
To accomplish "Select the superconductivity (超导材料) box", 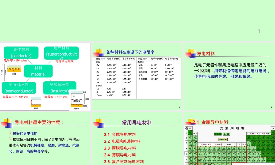I will coord(61,53).
